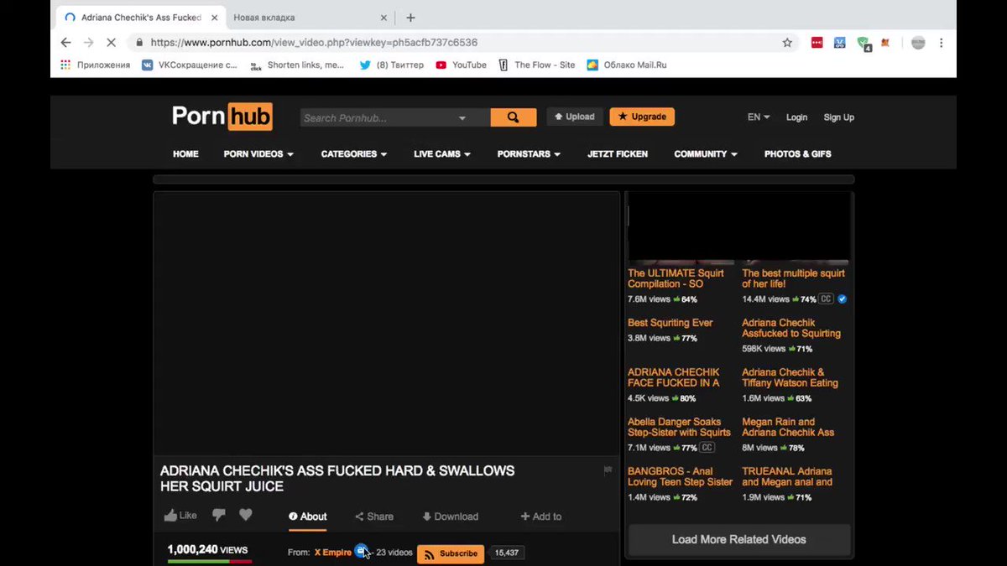The height and width of the screenshot is (566, 1007).
Task: Expand the search type dropdown arrow
Action: click(x=462, y=118)
